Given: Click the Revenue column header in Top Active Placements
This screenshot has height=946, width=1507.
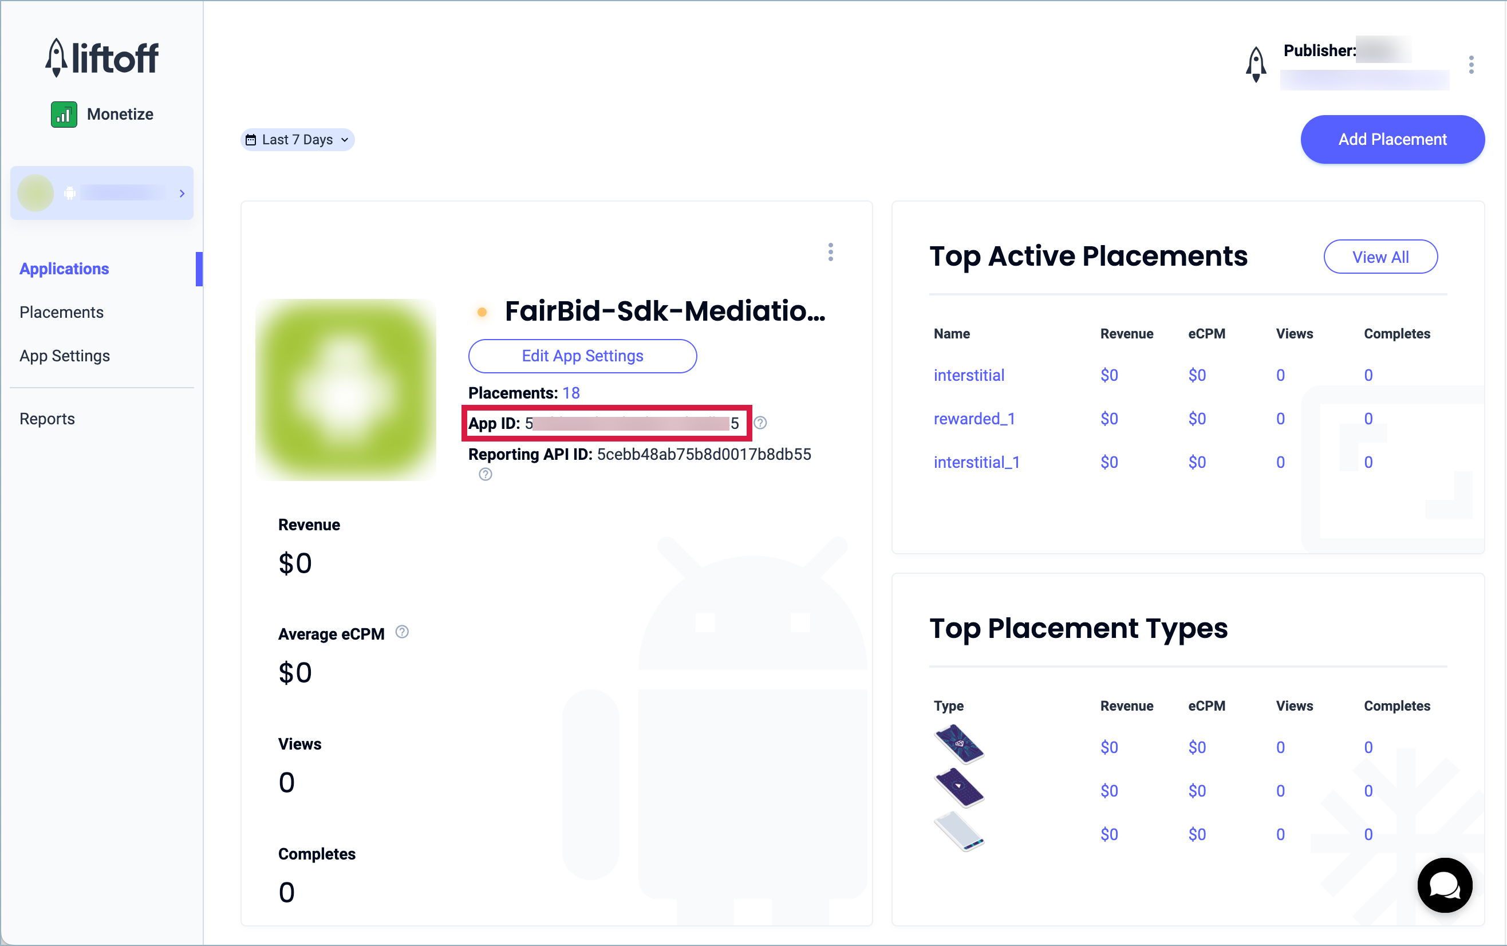Looking at the screenshot, I should click(1127, 334).
